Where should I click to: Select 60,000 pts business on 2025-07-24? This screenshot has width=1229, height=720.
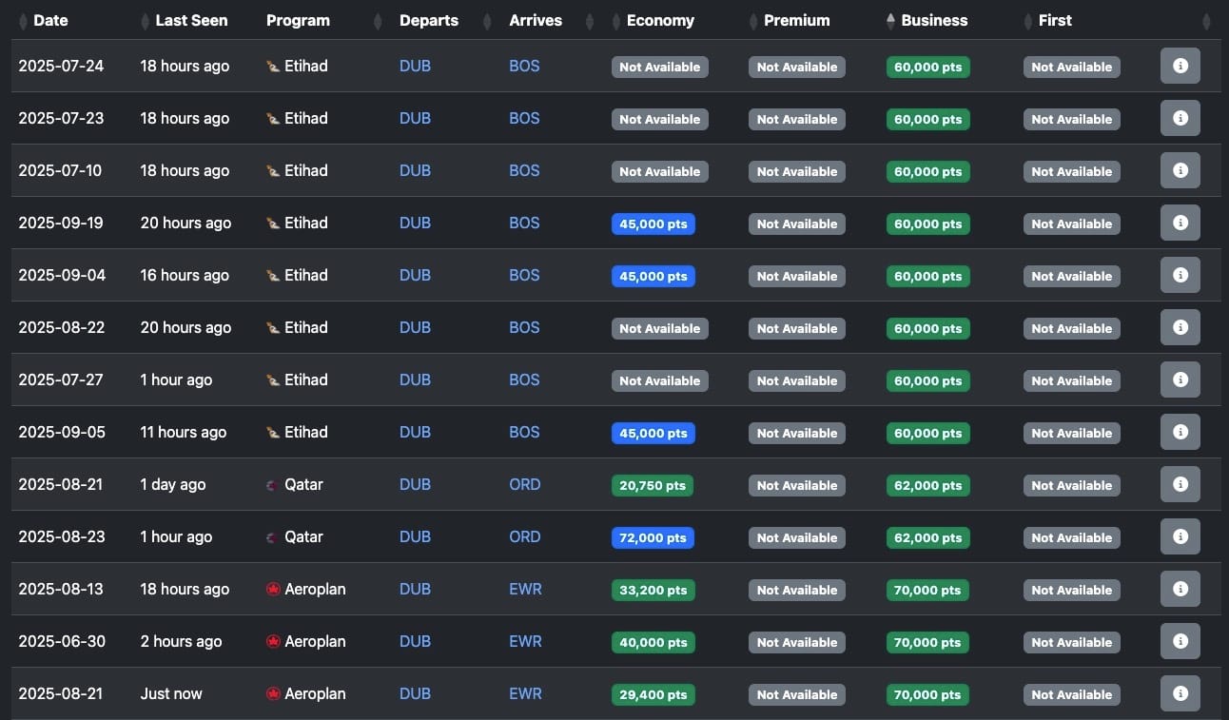coord(928,68)
